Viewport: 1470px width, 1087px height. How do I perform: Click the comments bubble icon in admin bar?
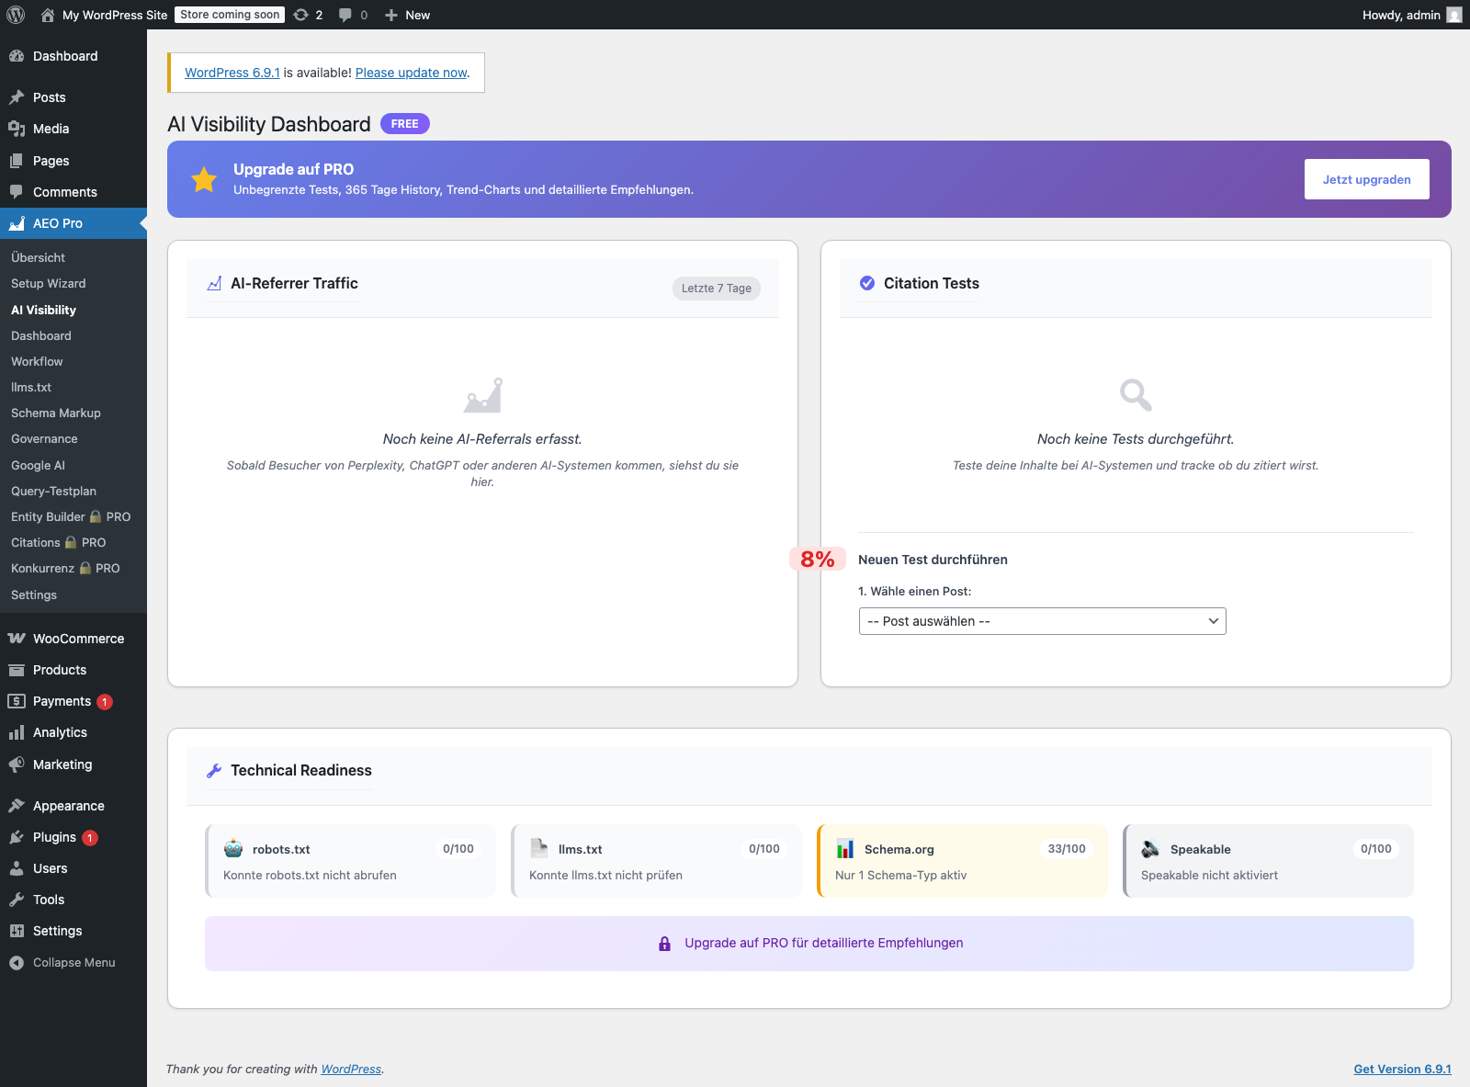point(345,15)
